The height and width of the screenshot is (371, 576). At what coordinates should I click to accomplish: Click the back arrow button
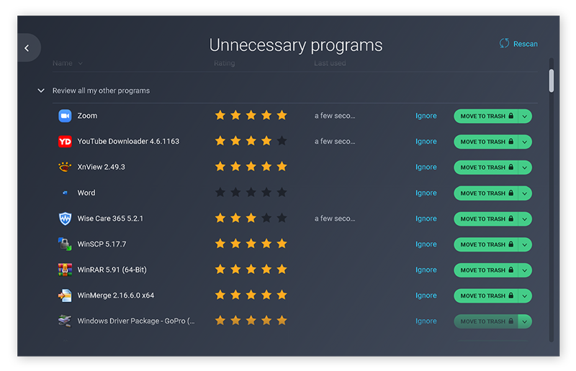coord(27,48)
